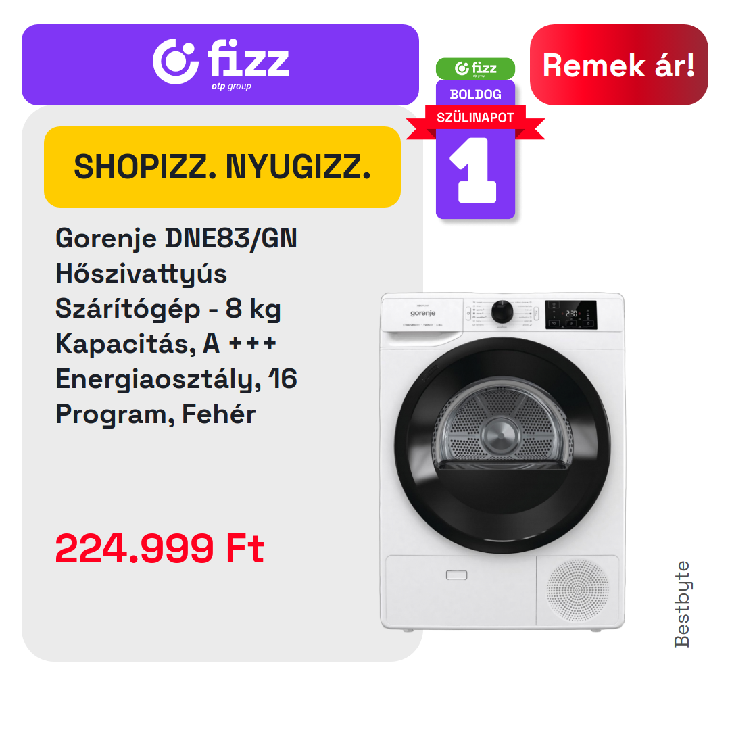This screenshot has width=730, height=730.
Task: Click the dryer's black digital display
Action: point(570,315)
